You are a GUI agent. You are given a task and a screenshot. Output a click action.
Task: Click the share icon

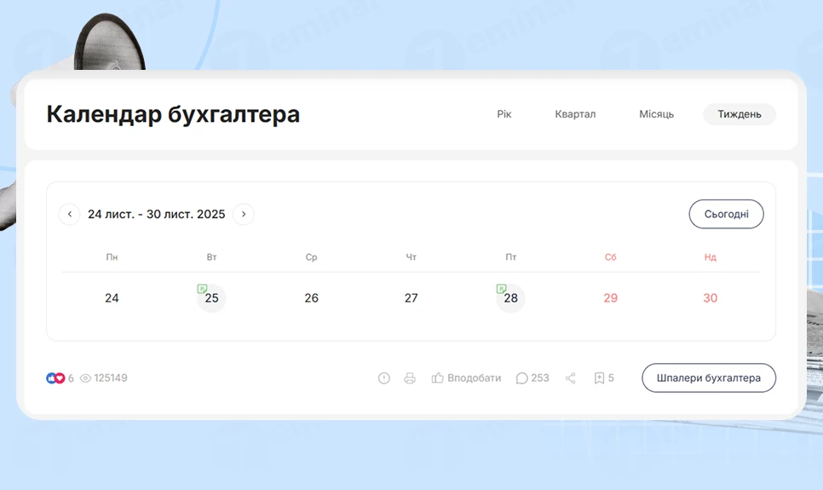click(571, 378)
